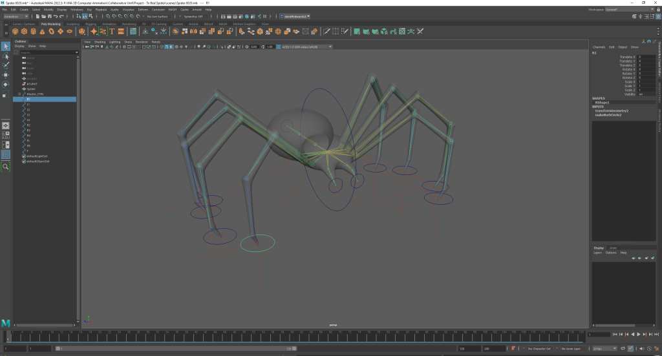Open the Workspace General dropdown

(630, 9)
